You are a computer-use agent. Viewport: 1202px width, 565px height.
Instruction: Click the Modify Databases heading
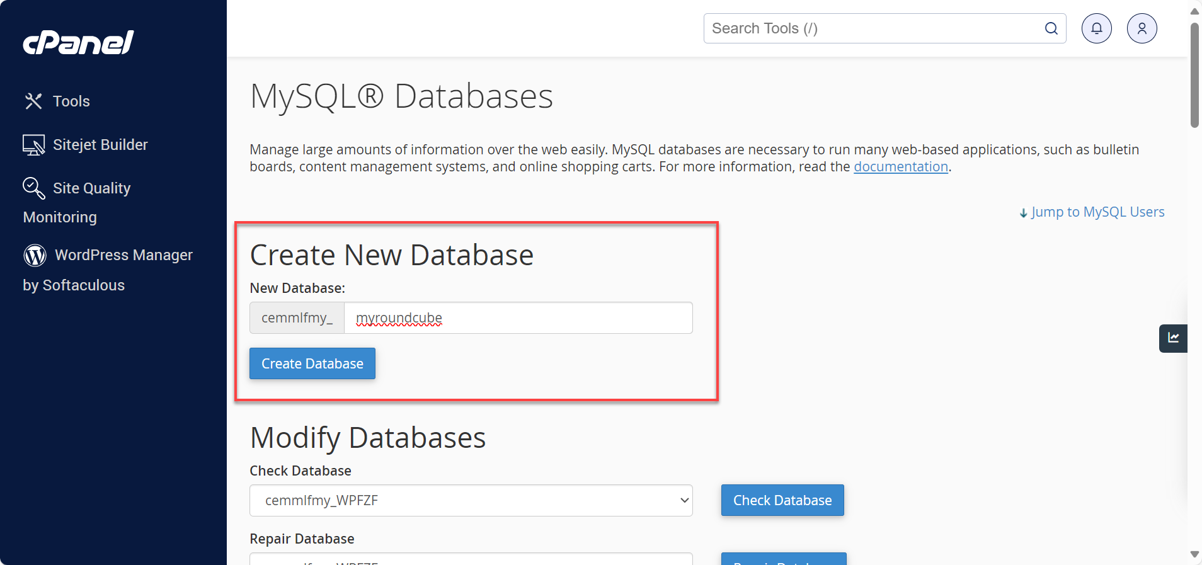point(368,438)
